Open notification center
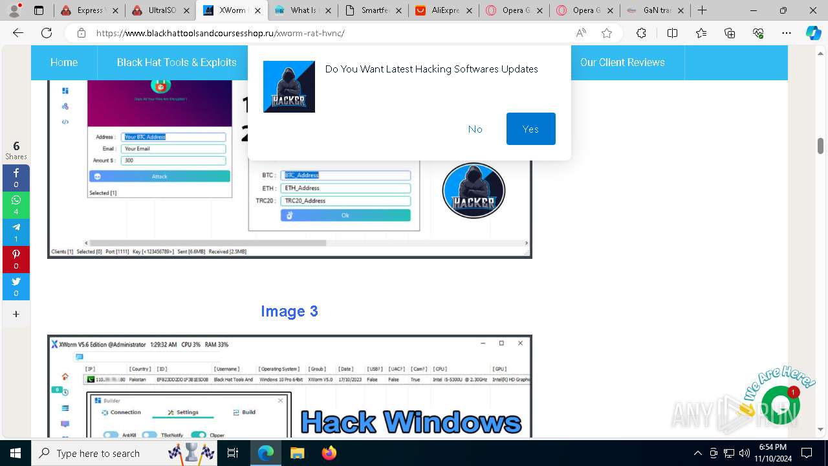 pyautogui.click(x=807, y=453)
